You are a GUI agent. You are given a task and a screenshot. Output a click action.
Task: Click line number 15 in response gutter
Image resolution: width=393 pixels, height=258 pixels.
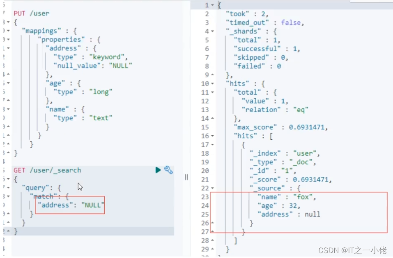[205, 127]
